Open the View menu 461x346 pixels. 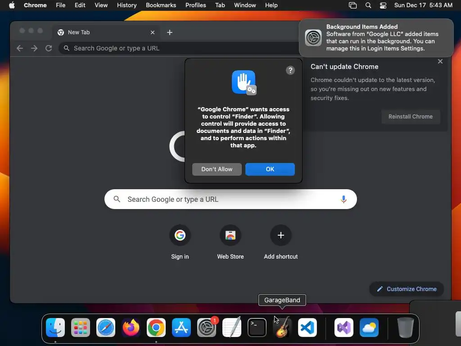pyautogui.click(x=101, y=5)
